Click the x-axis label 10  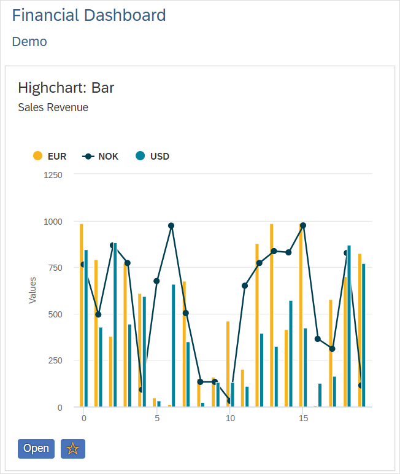[x=230, y=418]
